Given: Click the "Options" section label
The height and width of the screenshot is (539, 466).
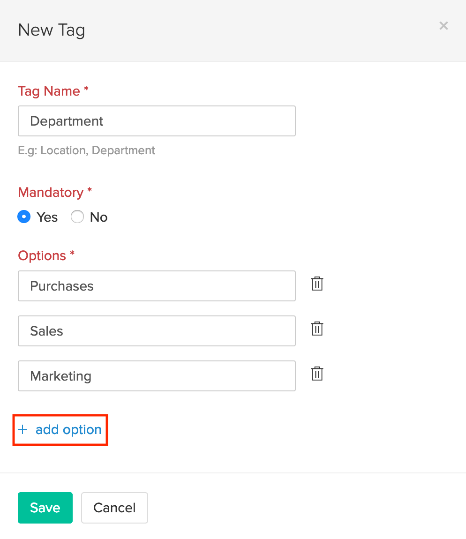Looking at the screenshot, I should point(42,255).
